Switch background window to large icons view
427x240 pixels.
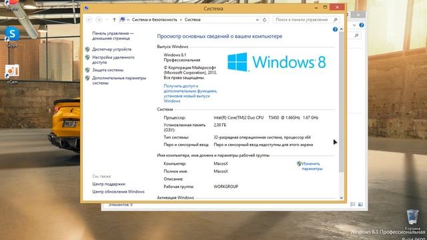pos(360,205)
